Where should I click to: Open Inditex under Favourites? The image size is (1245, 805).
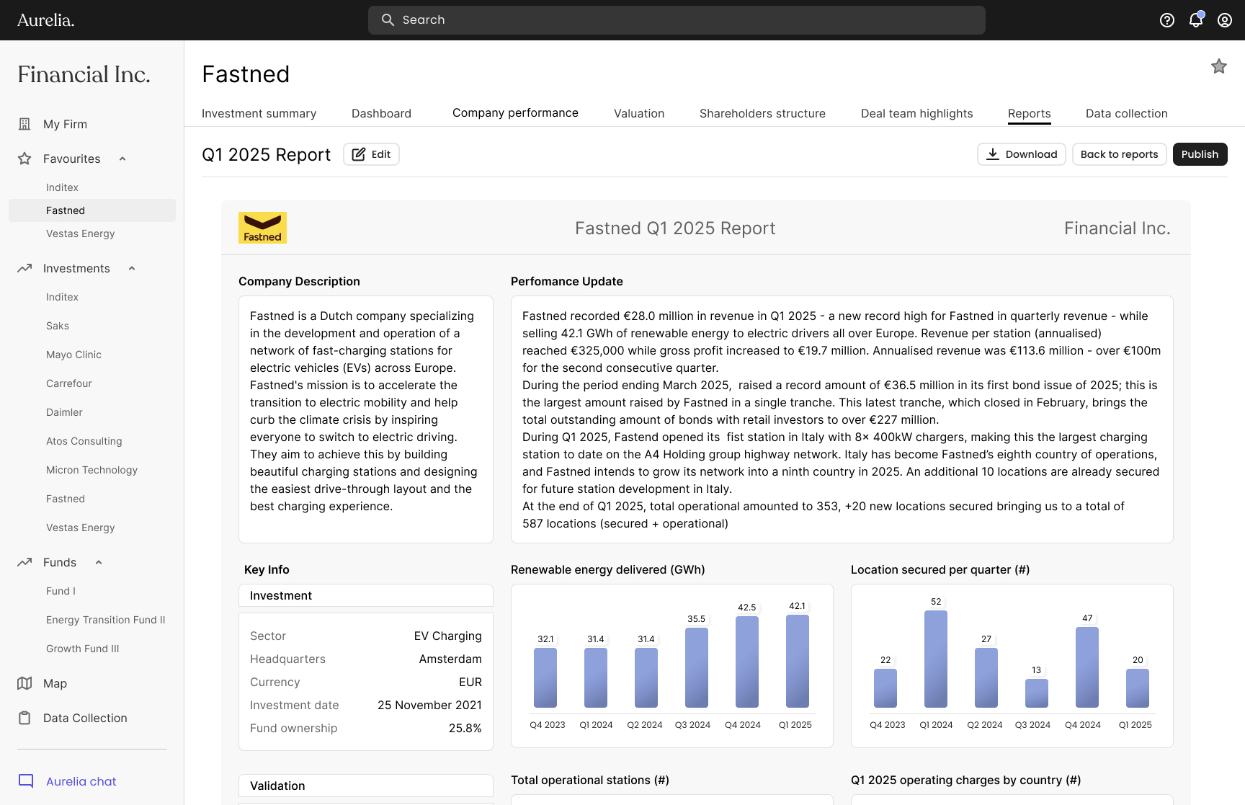pyautogui.click(x=62, y=187)
